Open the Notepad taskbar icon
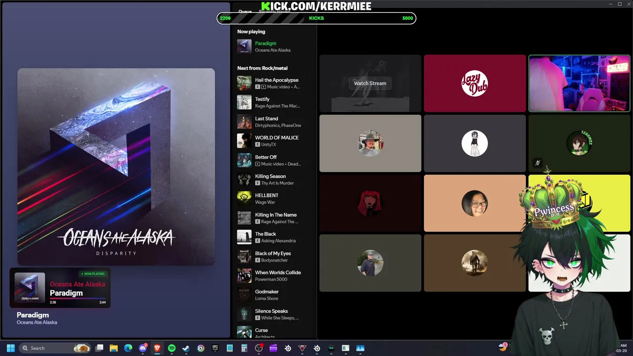 [x=229, y=348]
